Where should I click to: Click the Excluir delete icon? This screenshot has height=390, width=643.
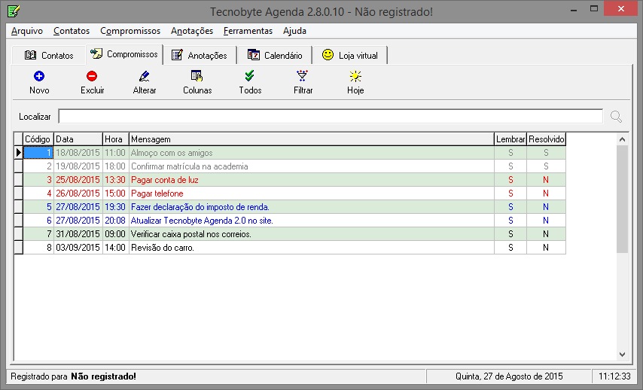[92, 76]
